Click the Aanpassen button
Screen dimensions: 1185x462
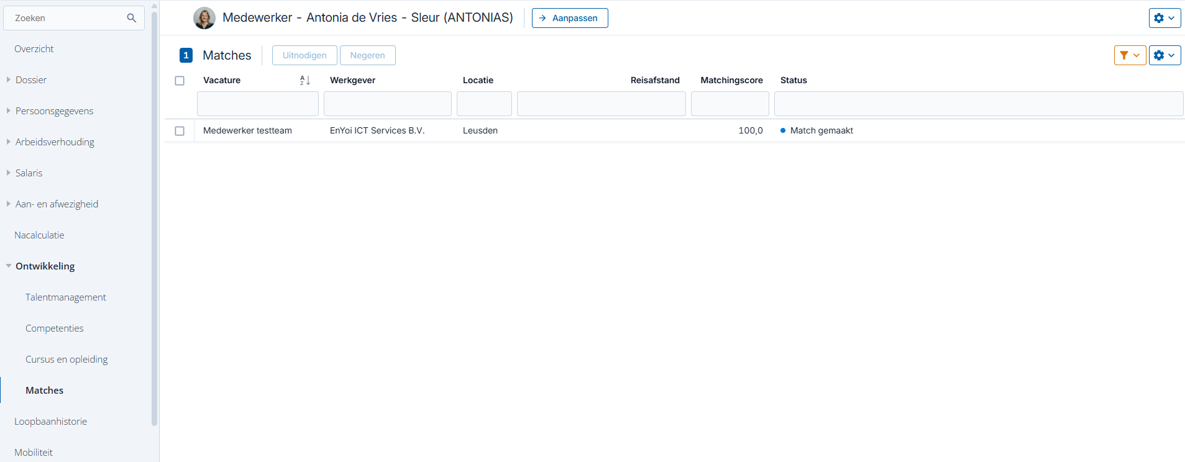click(570, 18)
